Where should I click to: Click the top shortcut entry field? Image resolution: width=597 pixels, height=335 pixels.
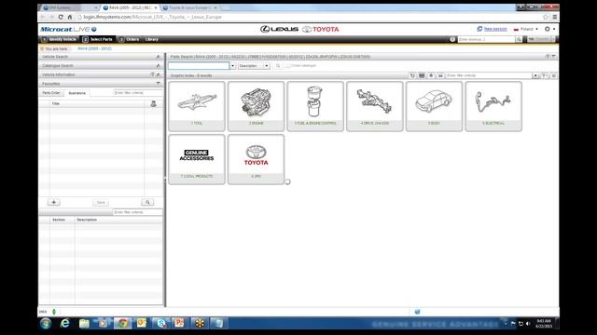pyautogui.click(x=486, y=39)
